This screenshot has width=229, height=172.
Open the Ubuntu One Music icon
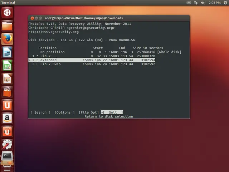[7, 132]
